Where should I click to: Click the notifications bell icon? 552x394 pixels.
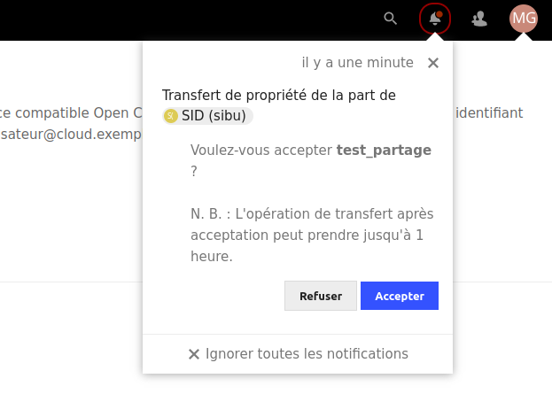pyautogui.click(x=435, y=18)
